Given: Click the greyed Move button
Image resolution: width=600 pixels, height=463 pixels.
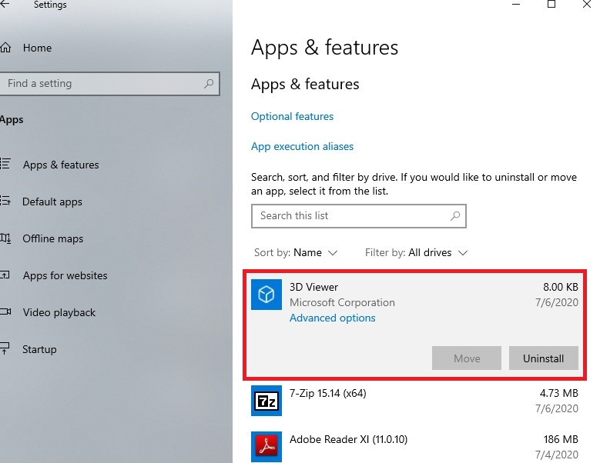Looking at the screenshot, I should tap(467, 358).
